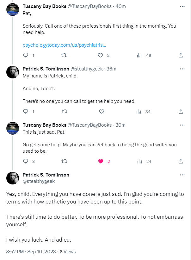
Task: Open more options on the main tweet
Action: click(x=182, y=175)
